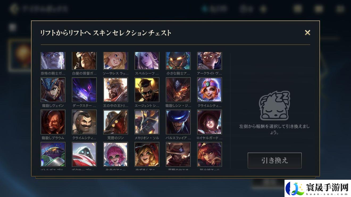The width and height of the screenshot is (351, 197).
Task: Select the 龍殺しヴェイン skin portrait
Action: [x=53, y=90]
